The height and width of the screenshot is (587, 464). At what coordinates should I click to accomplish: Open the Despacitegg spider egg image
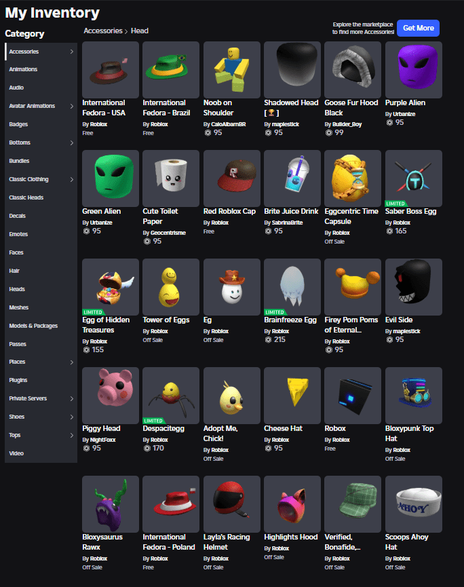coord(171,396)
